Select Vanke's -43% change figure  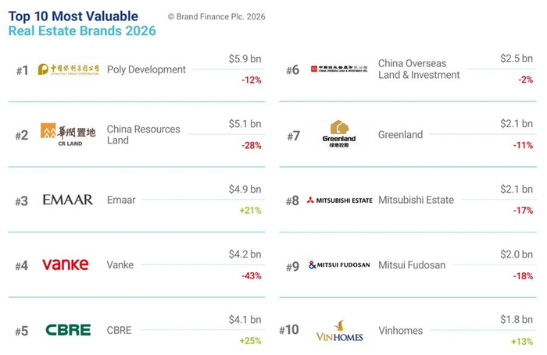tap(251, 276)
